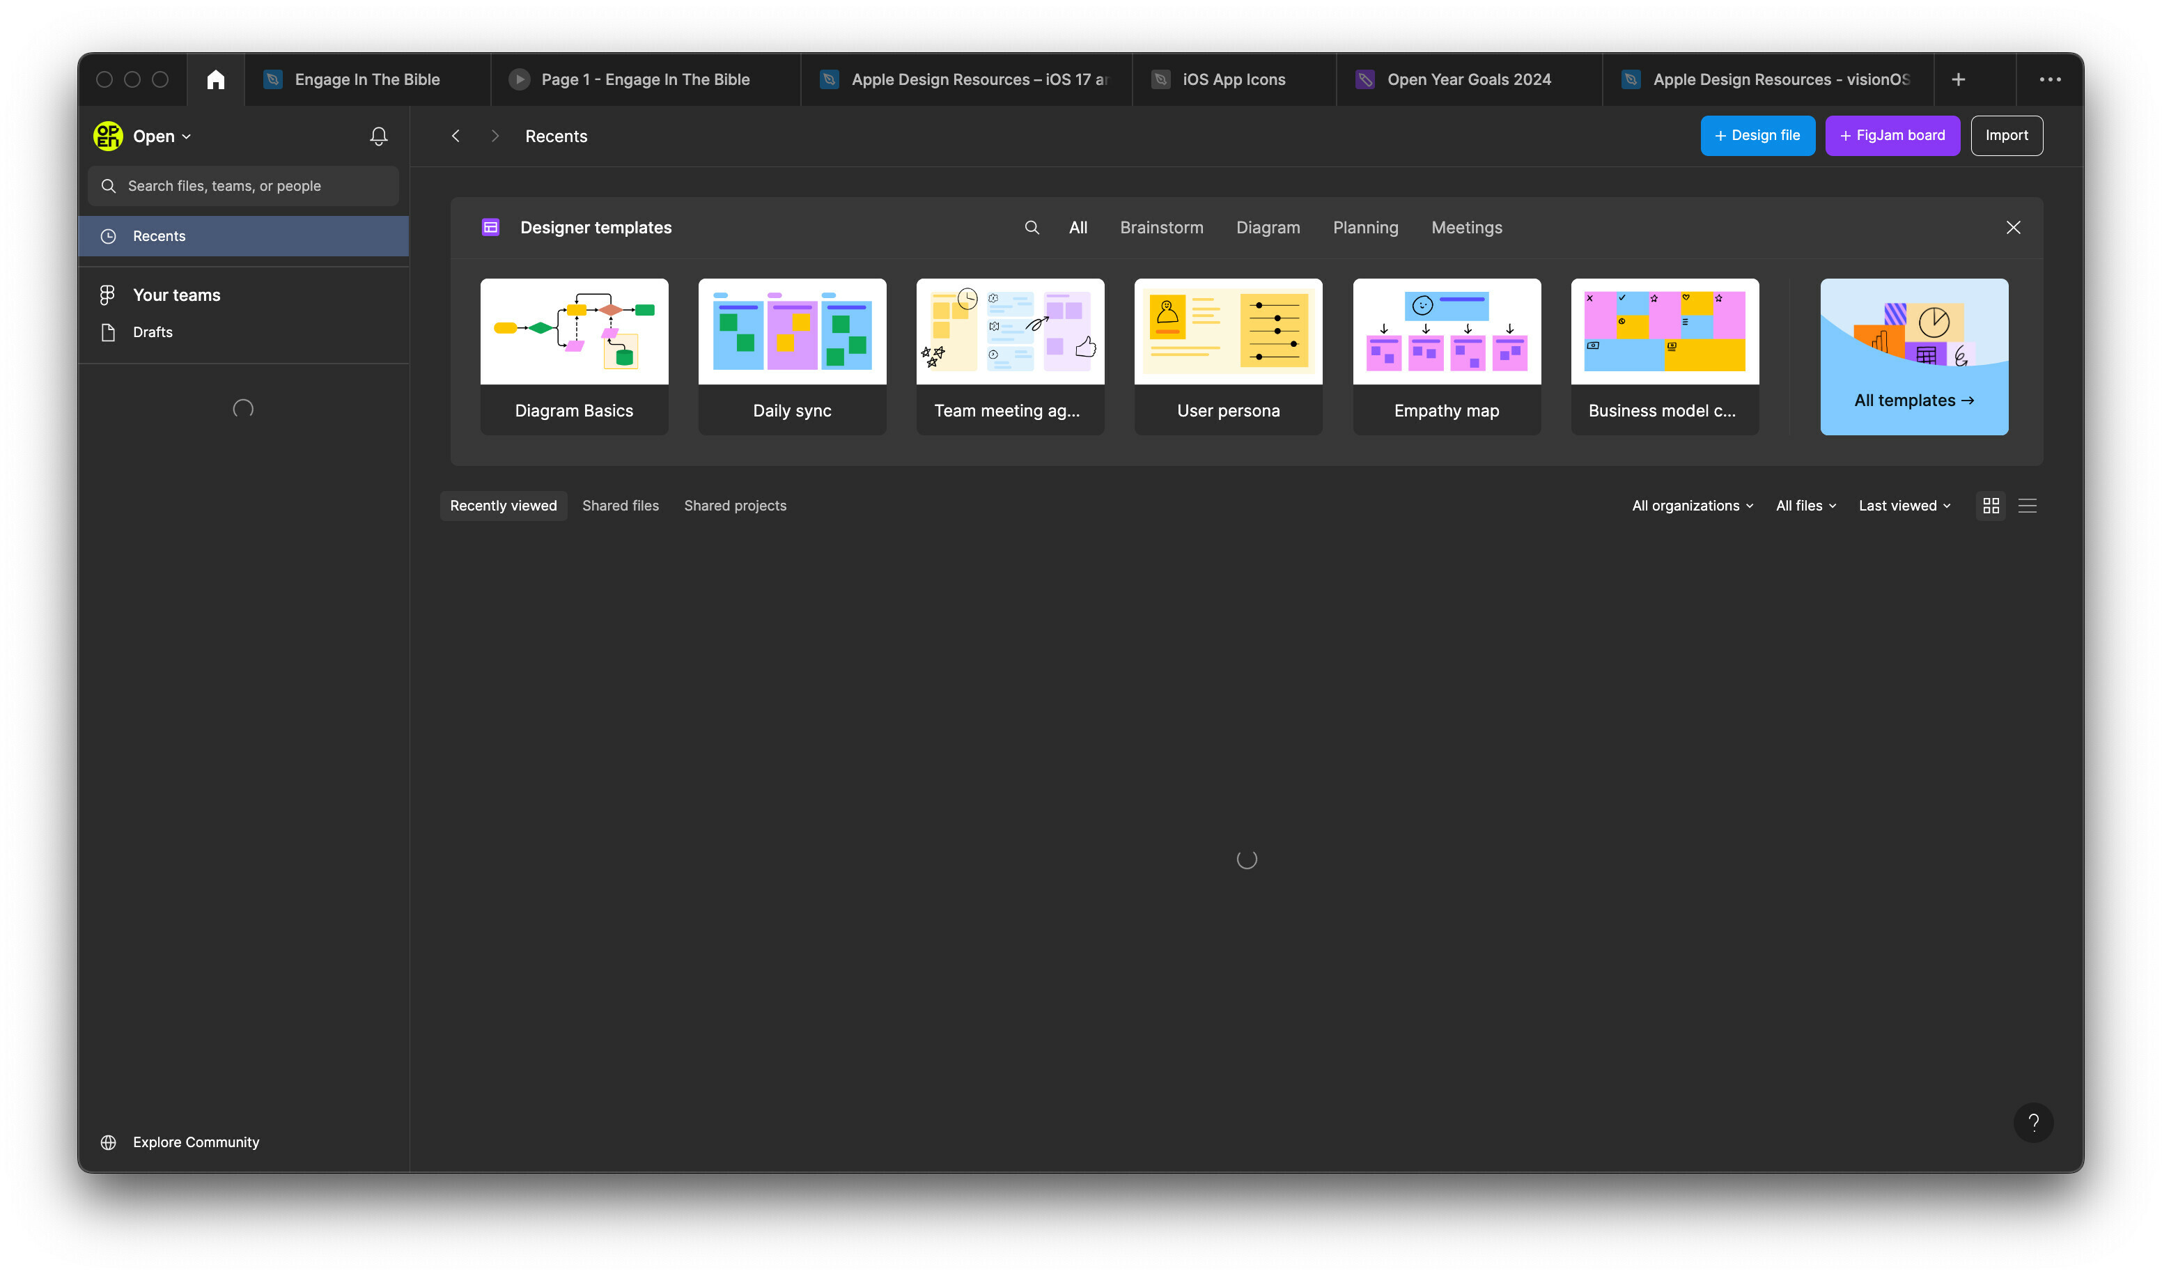Click the Explore Community globe icon
Viewport: 2162px width, 1276px height.
coord(109,1142)
